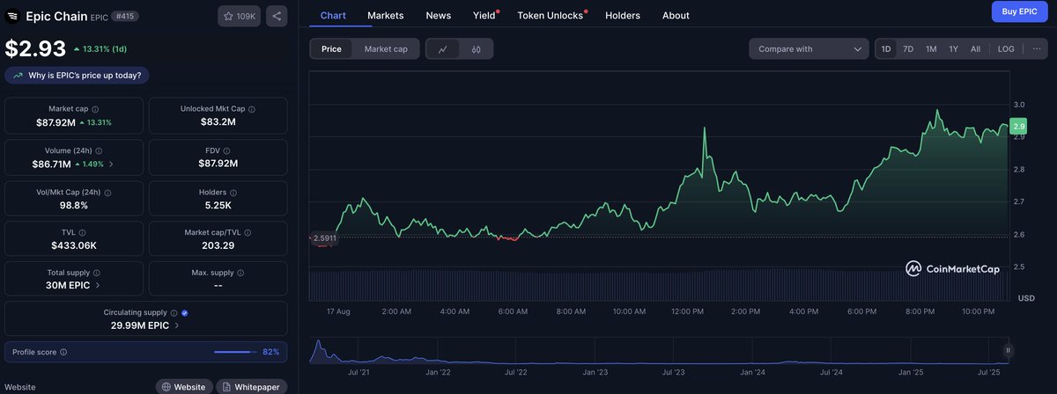The height and width of the screenshot is (394, 1057).
Task: Click the 203.29 Market cap/TVL value
Action: coord(218,245)
